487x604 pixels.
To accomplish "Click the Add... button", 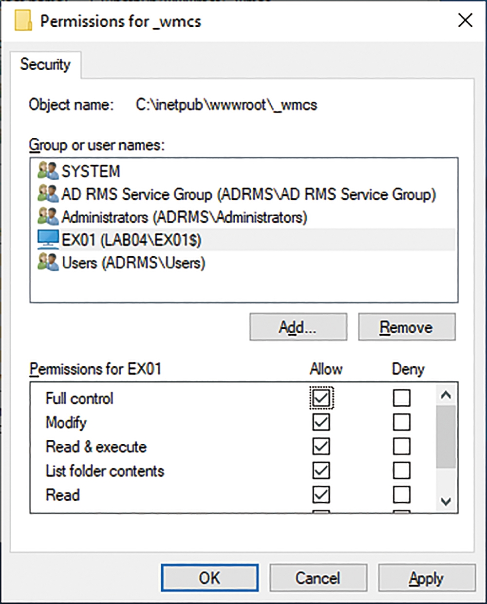I will coord(298,327).
